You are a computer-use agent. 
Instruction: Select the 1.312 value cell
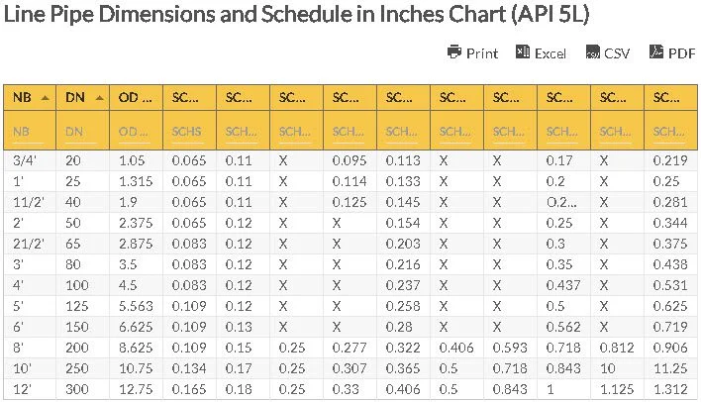point(670,389)
